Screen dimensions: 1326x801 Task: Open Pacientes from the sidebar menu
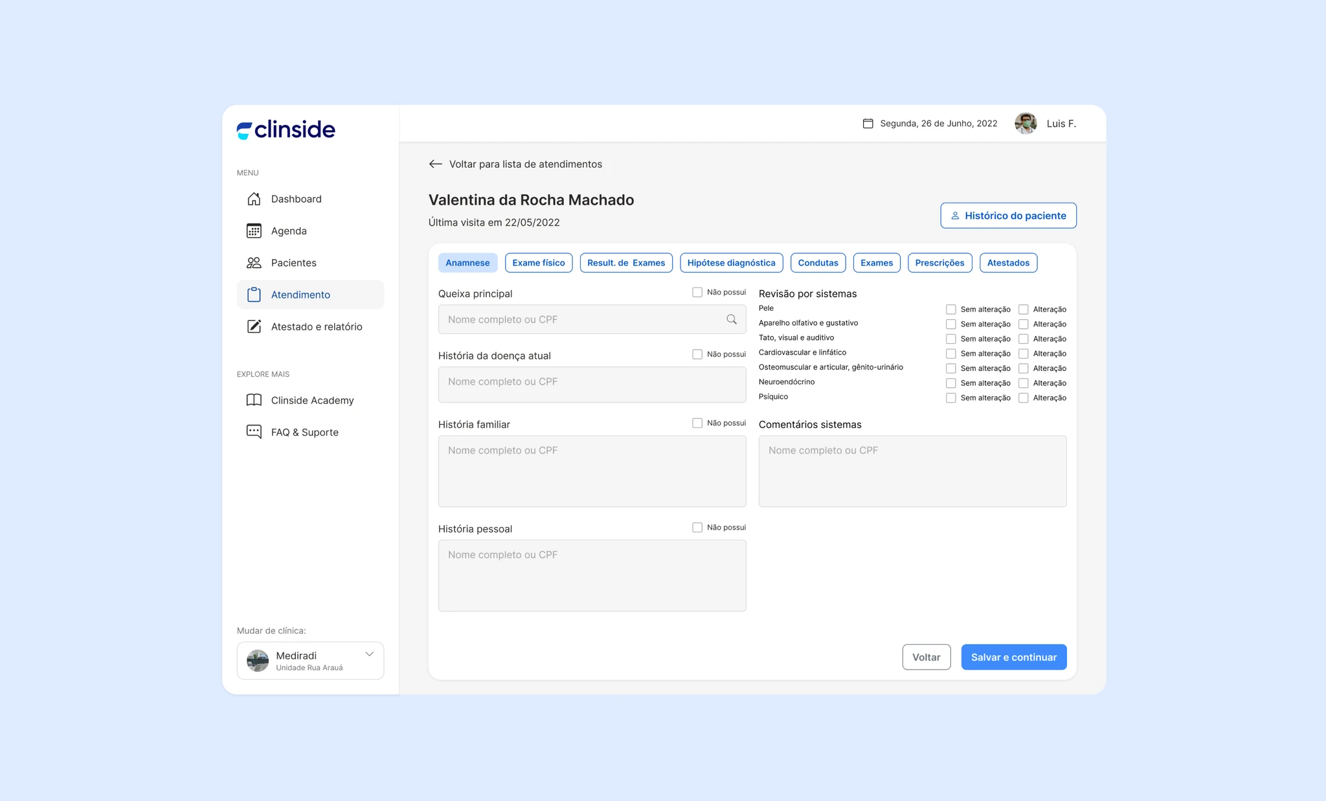[x=293, y=262]
